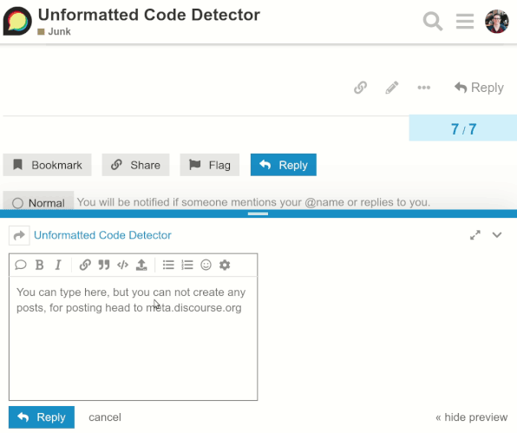517x433 pixels.
Task: Insert a numbered list
Action: (x=187, y=265)
